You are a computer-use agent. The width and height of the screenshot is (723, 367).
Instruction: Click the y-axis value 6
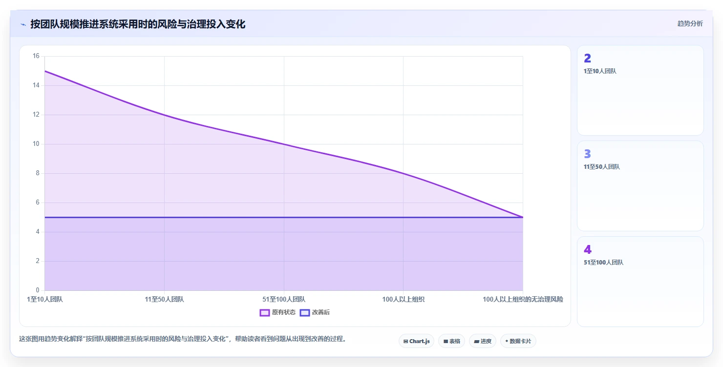[x=38, y=203]
